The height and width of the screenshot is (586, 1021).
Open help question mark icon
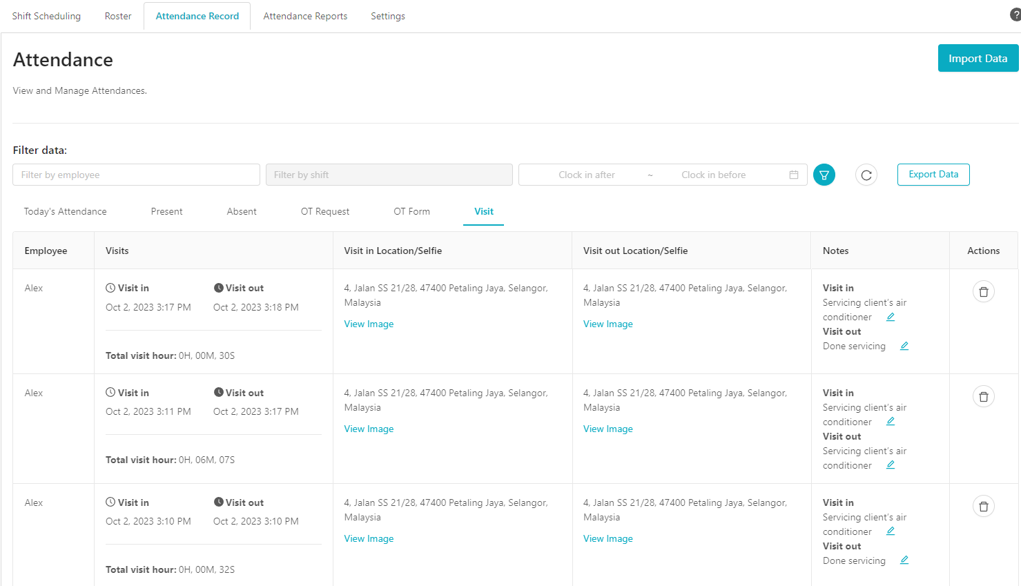tap(1015, 14)
